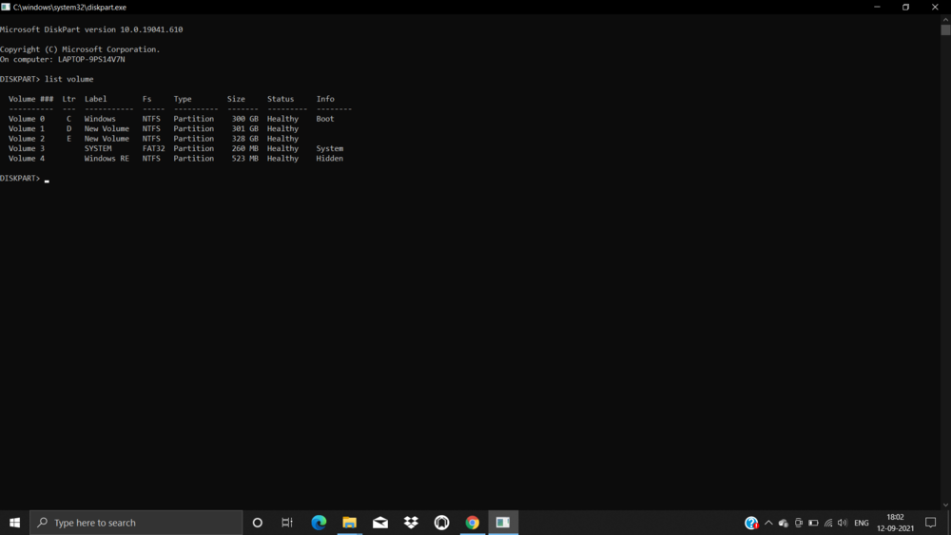Open the Action Center notifications
Screen dimensions: 951x535
coord(931,523)
